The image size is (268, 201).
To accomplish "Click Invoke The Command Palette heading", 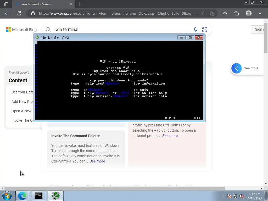I will coord(75,136).
